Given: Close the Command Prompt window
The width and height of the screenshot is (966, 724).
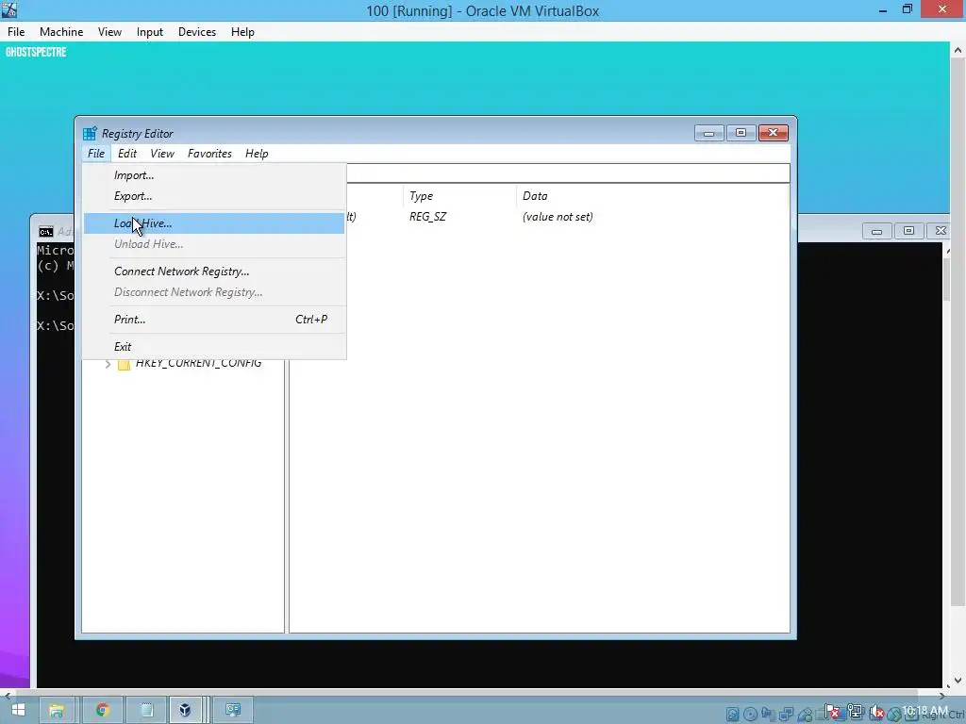Looking at the screenshot, I should point(941,231).
